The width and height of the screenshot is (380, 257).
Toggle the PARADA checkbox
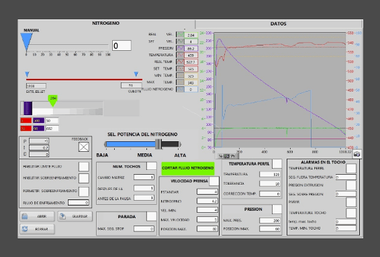(x=152, y=216)
